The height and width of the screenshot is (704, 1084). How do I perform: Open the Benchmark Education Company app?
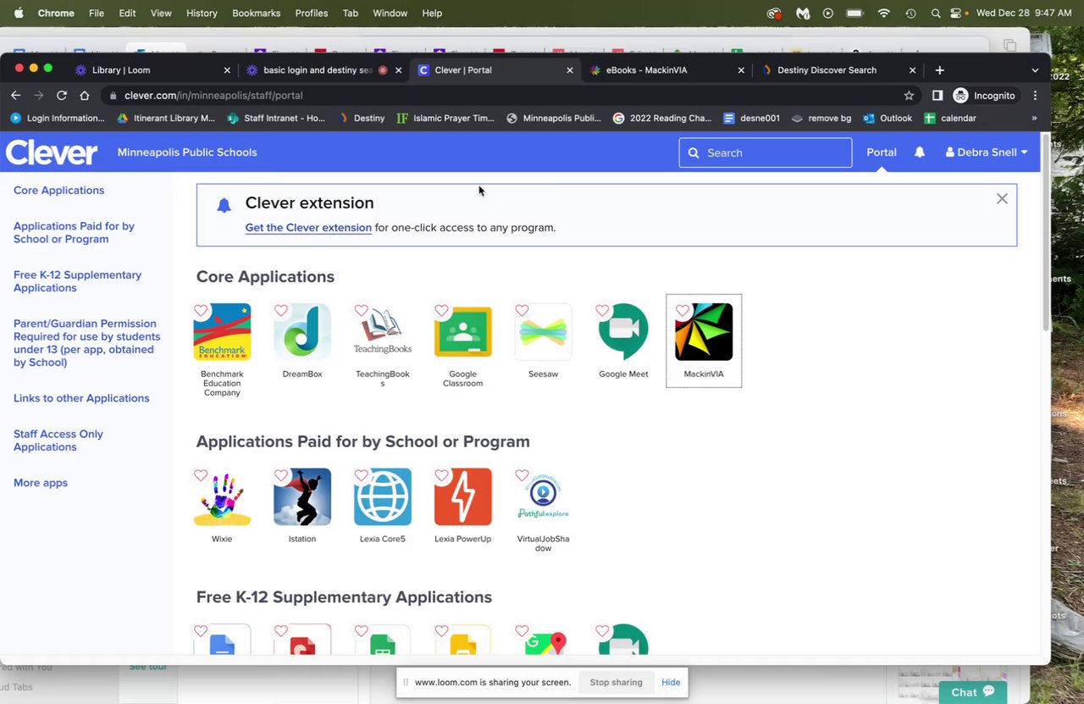222,332
